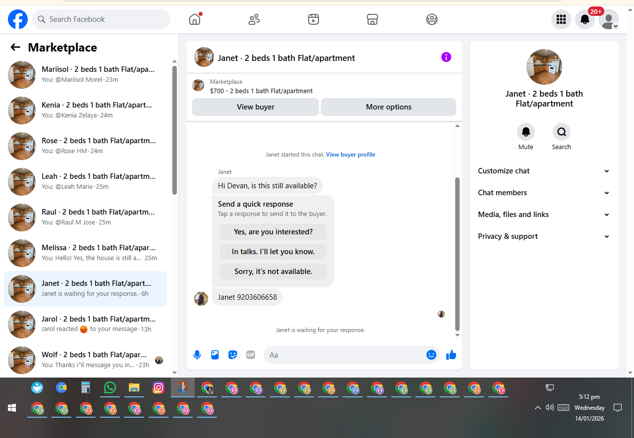Image resolution: width=634 pixels, height=438 pixels.
Task: Click the Facebook logo icon
Action: click(18, 19)
